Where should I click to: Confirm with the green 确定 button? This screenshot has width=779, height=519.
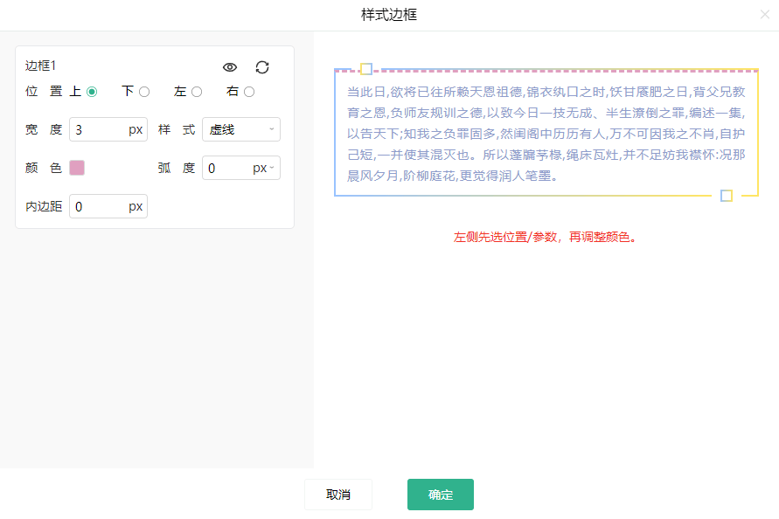(440, 495)
